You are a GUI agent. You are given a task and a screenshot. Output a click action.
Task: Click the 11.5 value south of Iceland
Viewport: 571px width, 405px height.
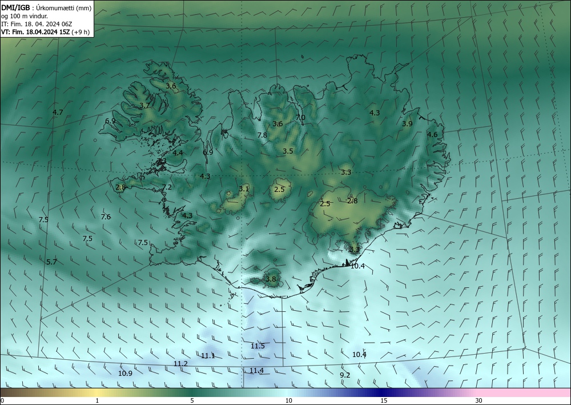click(x=258, y=346)
